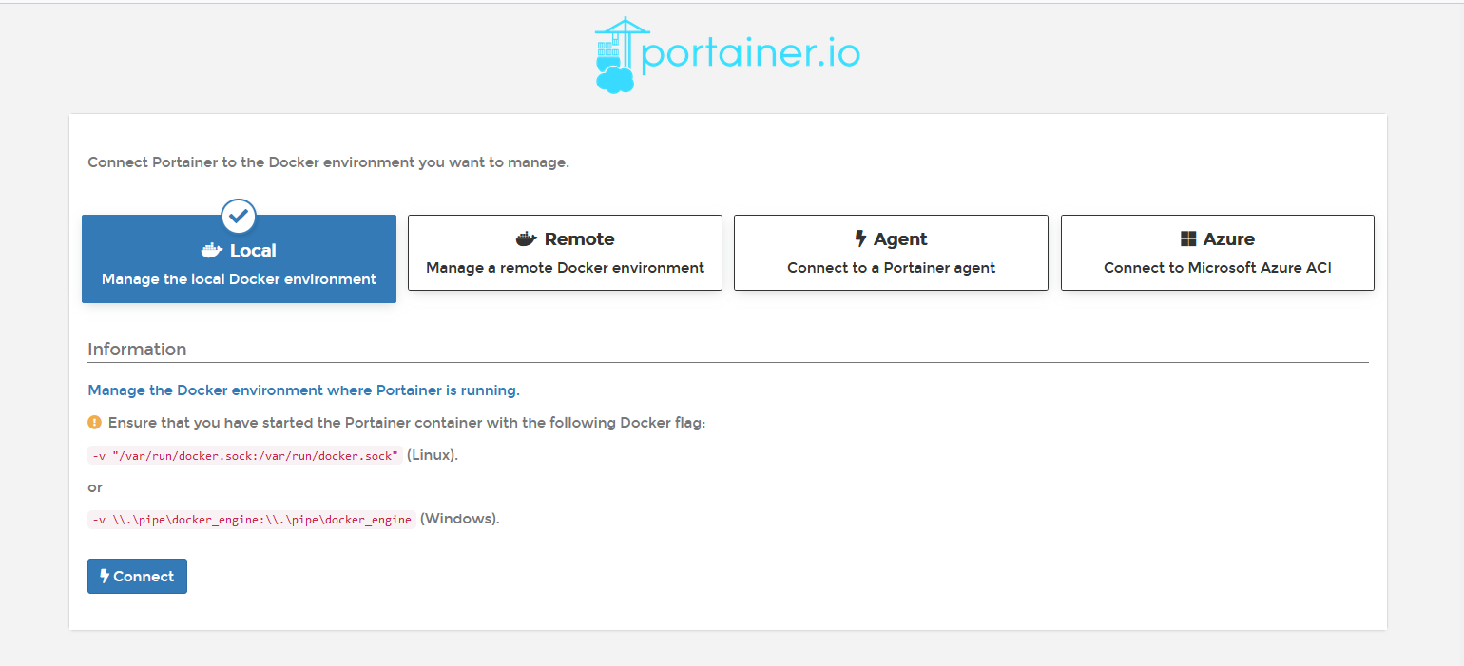Image resolution: width=1464 pixels, height=666 pixels.
Task: Click 'Manage a remote Docker environment' text
Action: pyautogui.click(x=565, y=268)
